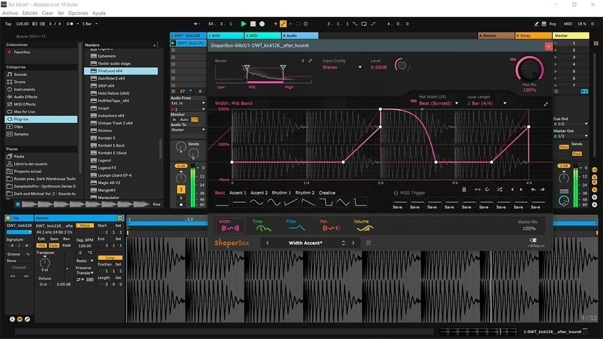Open the Master Out 1/2 dropdown
Image resolution: width=603 pixels, height=339 pixels.
pyautogui.click(x=571, y=136)
